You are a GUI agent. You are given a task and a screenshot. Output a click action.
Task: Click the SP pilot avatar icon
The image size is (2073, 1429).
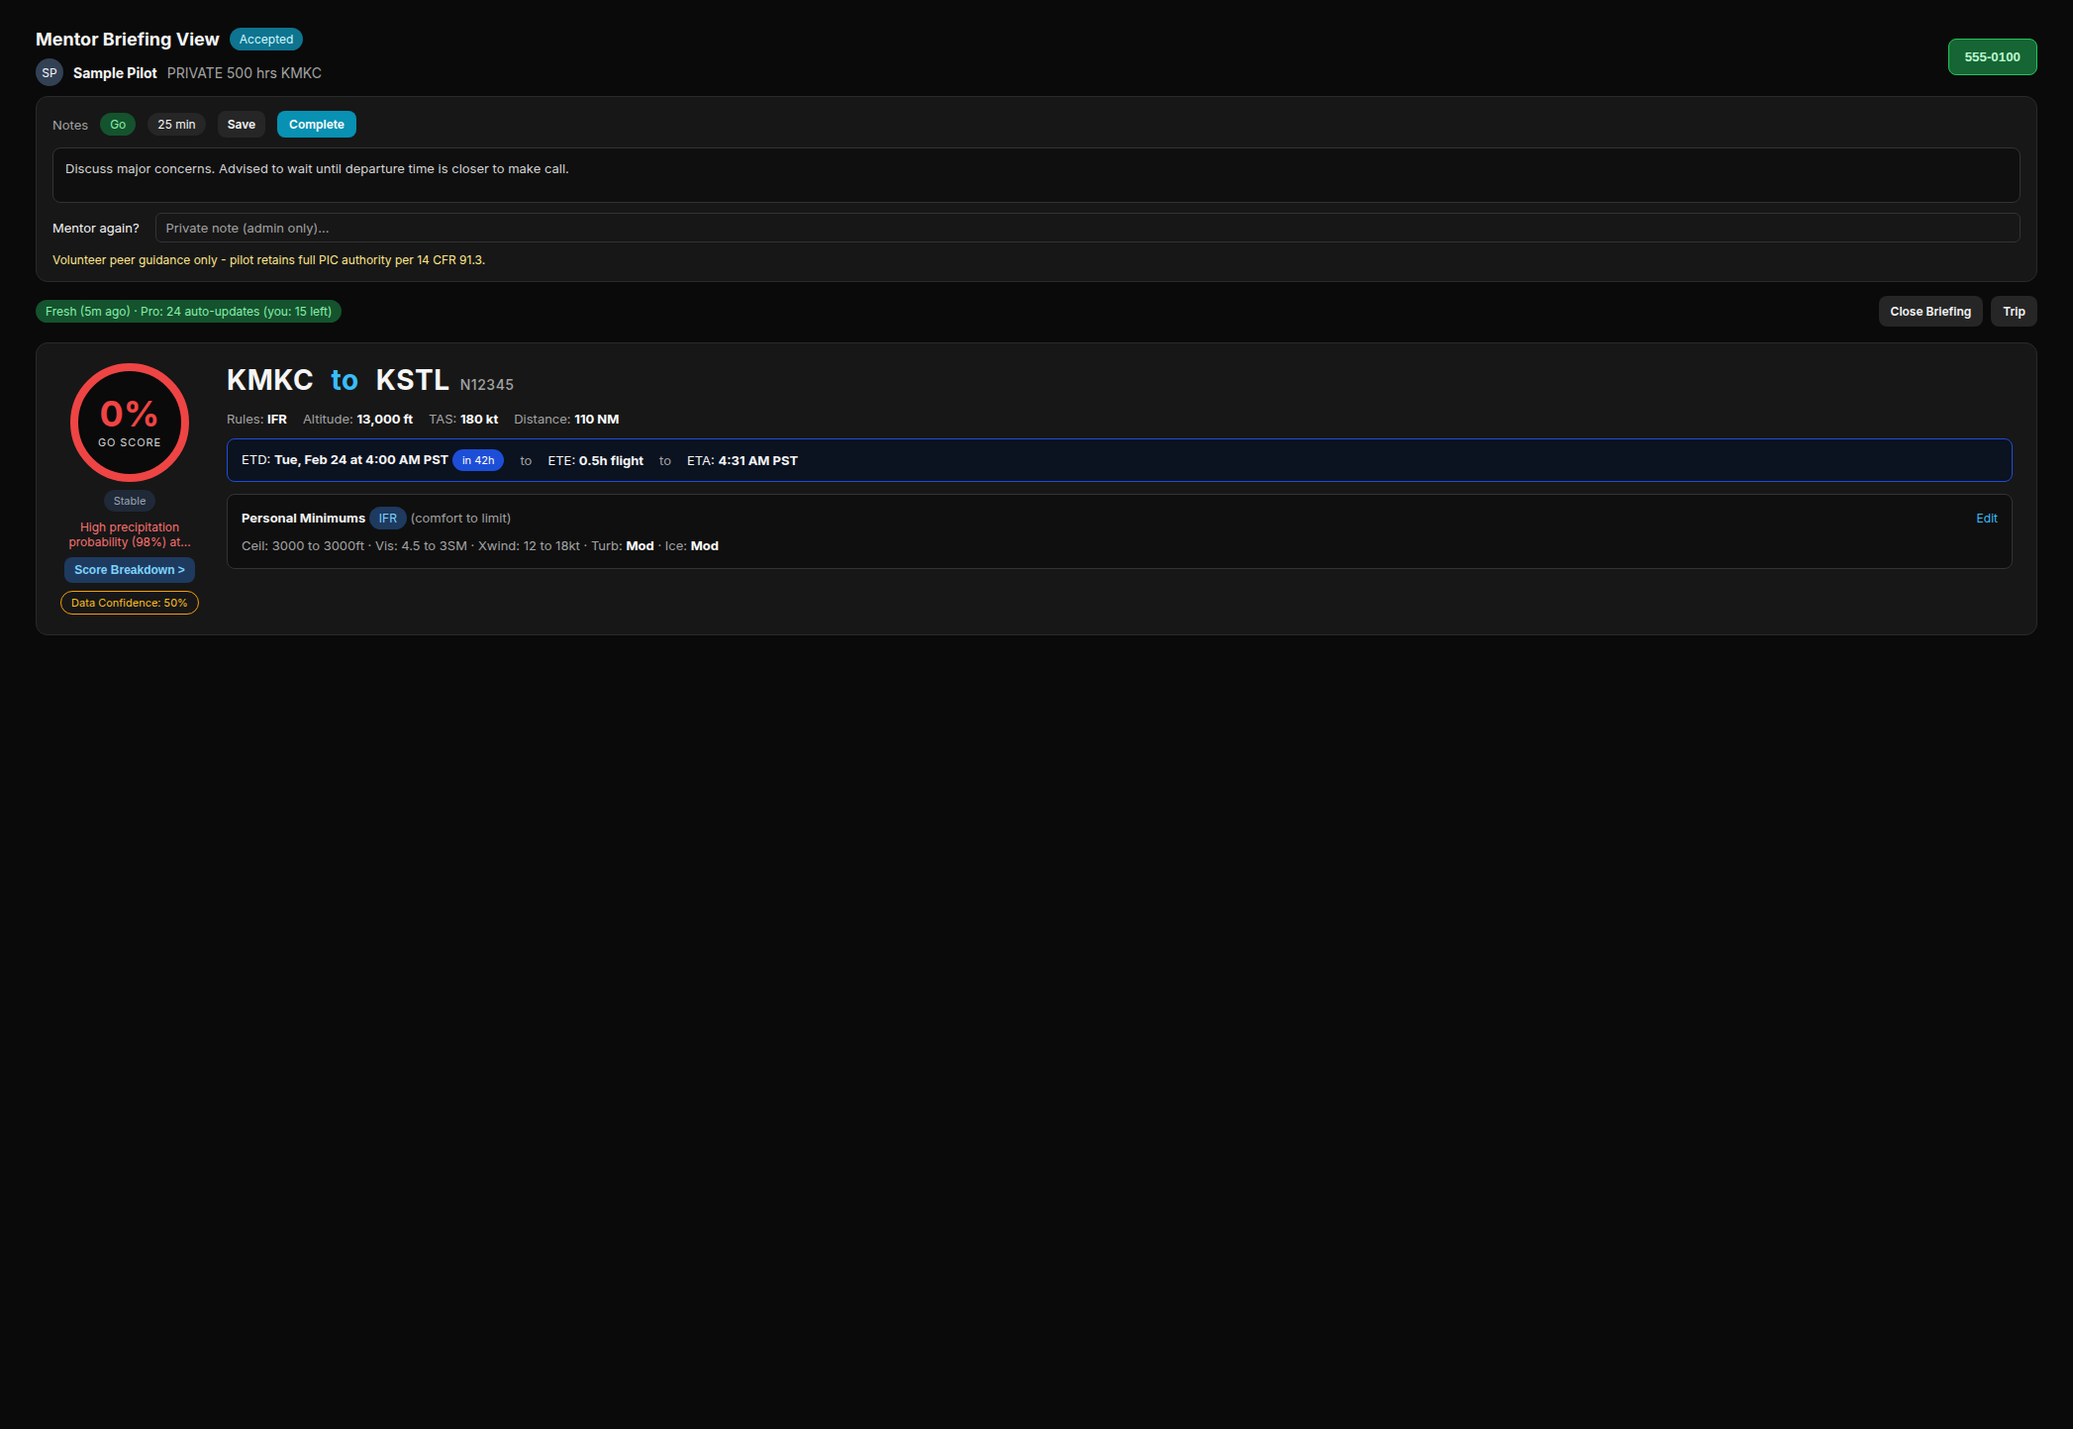point(49,72)
